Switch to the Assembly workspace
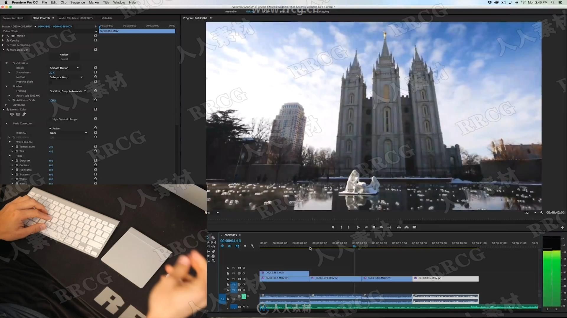This screenshot has height=318, width=567. (231, 11)
